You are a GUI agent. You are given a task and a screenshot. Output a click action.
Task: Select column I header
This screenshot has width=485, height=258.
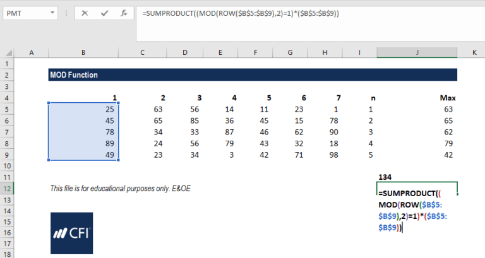pos(359,53)
